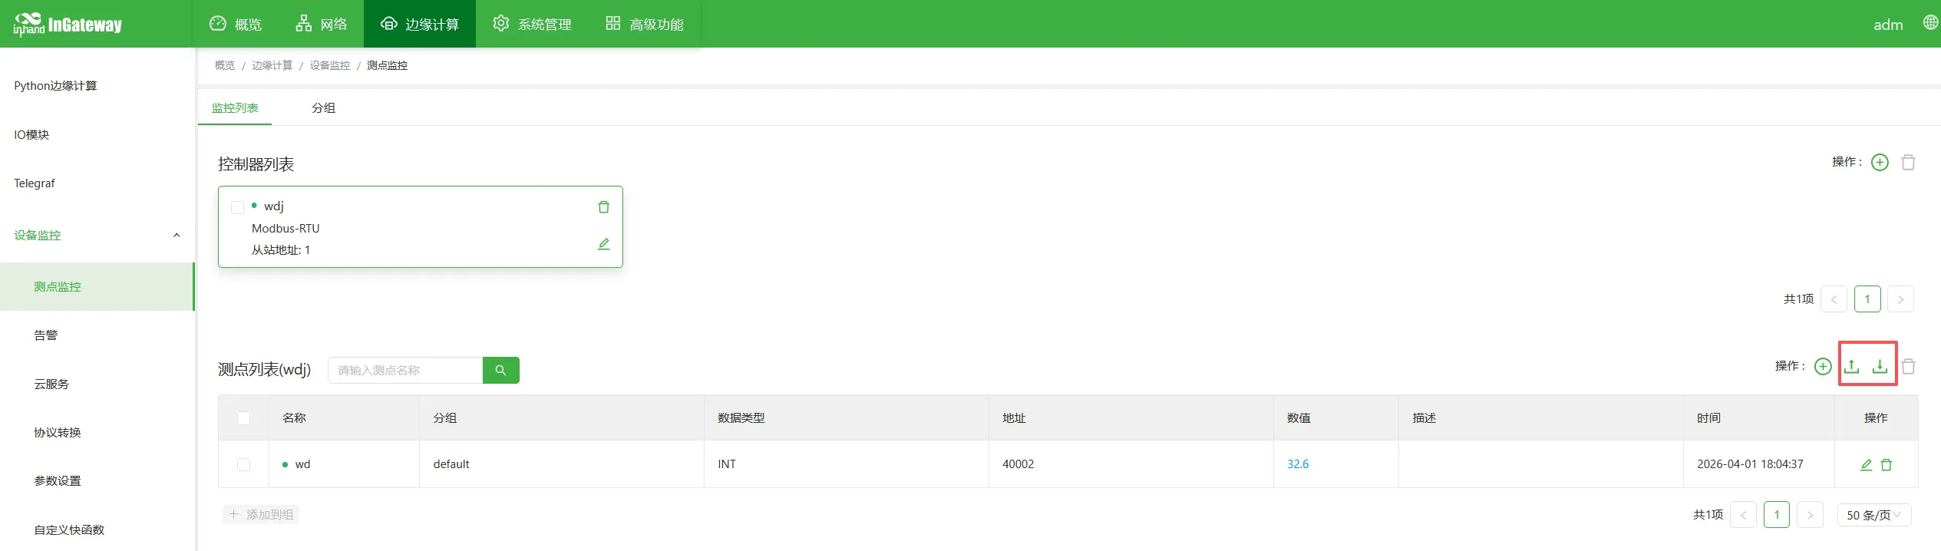The width and height of the screenshot is (1941, 551).
Task: Select the wdj controller checkbox
Action: (237, 207)
